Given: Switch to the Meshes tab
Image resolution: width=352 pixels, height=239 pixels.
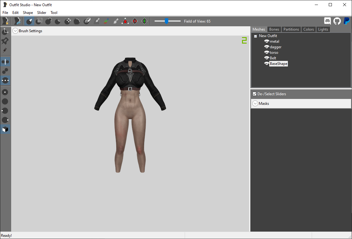Looking at the screenshot, I should coord(259,29).
